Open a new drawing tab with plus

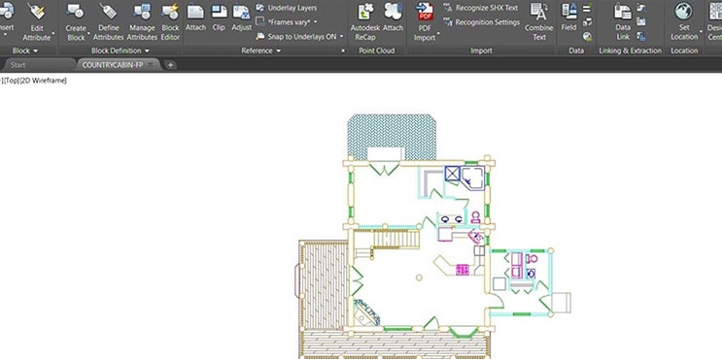pos(170,65)
